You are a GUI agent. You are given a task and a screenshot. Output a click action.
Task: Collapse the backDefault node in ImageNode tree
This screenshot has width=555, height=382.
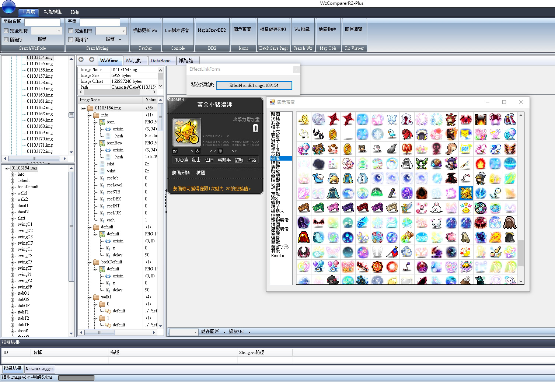(89, 262)
